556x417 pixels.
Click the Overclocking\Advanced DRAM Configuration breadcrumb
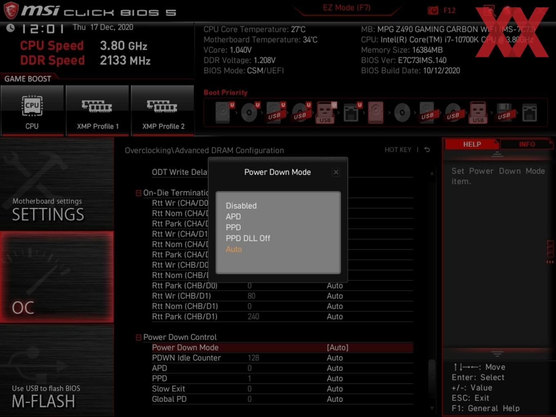(204, 150)
